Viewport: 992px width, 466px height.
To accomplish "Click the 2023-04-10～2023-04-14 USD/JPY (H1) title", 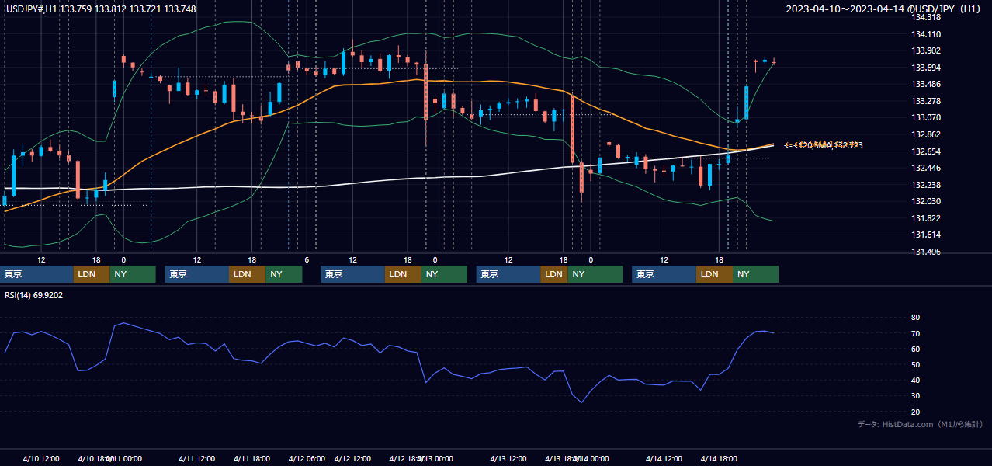I will tap(885, 9).
